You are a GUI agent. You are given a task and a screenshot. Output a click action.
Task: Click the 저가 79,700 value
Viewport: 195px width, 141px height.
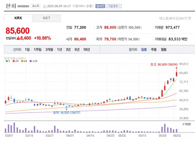[110, 39]
